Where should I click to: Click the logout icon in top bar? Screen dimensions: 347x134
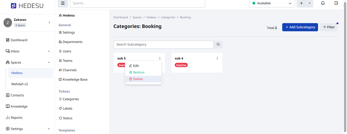coord(336,3)
